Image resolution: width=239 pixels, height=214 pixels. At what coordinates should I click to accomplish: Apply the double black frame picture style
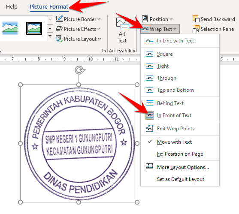pos(34,28)
